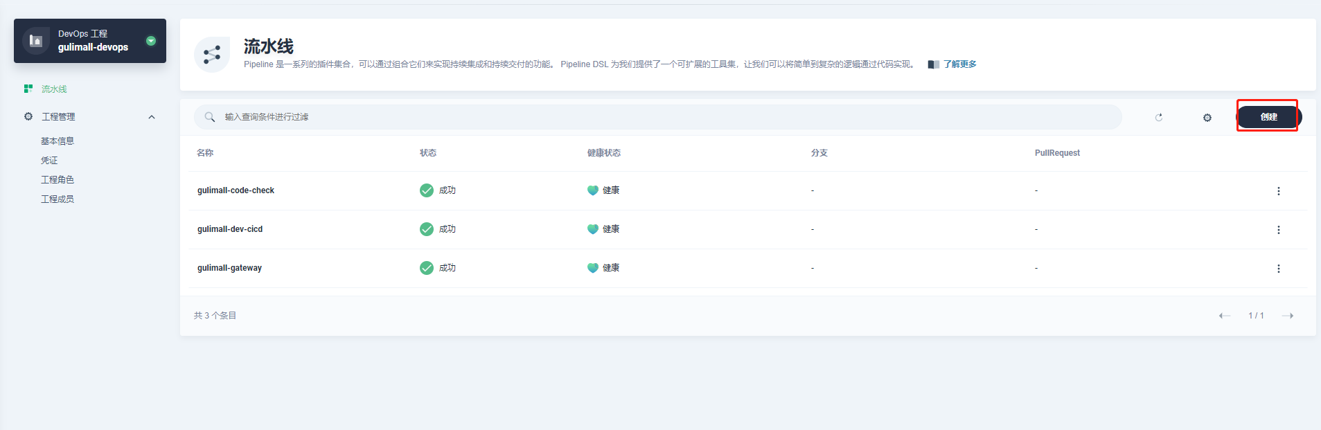The height and width of the screenshot is (430, 1321).
Task: Click the health heart icon for gulimall-gateway
Action: pyautogui.click(x=593, y=268)
